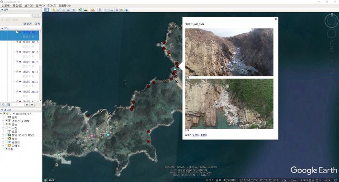Click the View in Google Maps icon
Viewport: 339px width, 182px height.
tap(122, 10)
